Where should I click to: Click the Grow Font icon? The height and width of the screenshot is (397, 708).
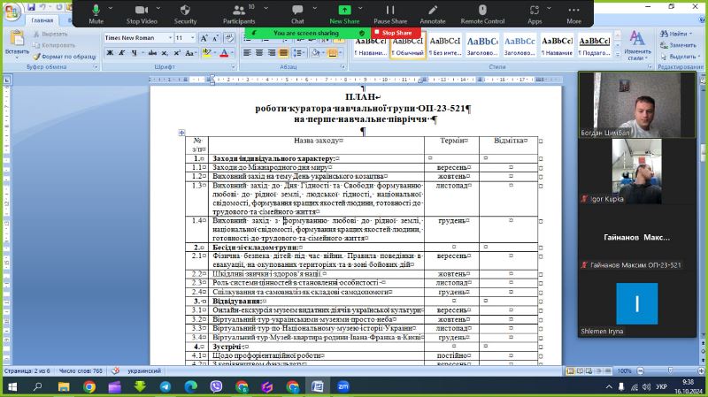click(204, 38)
